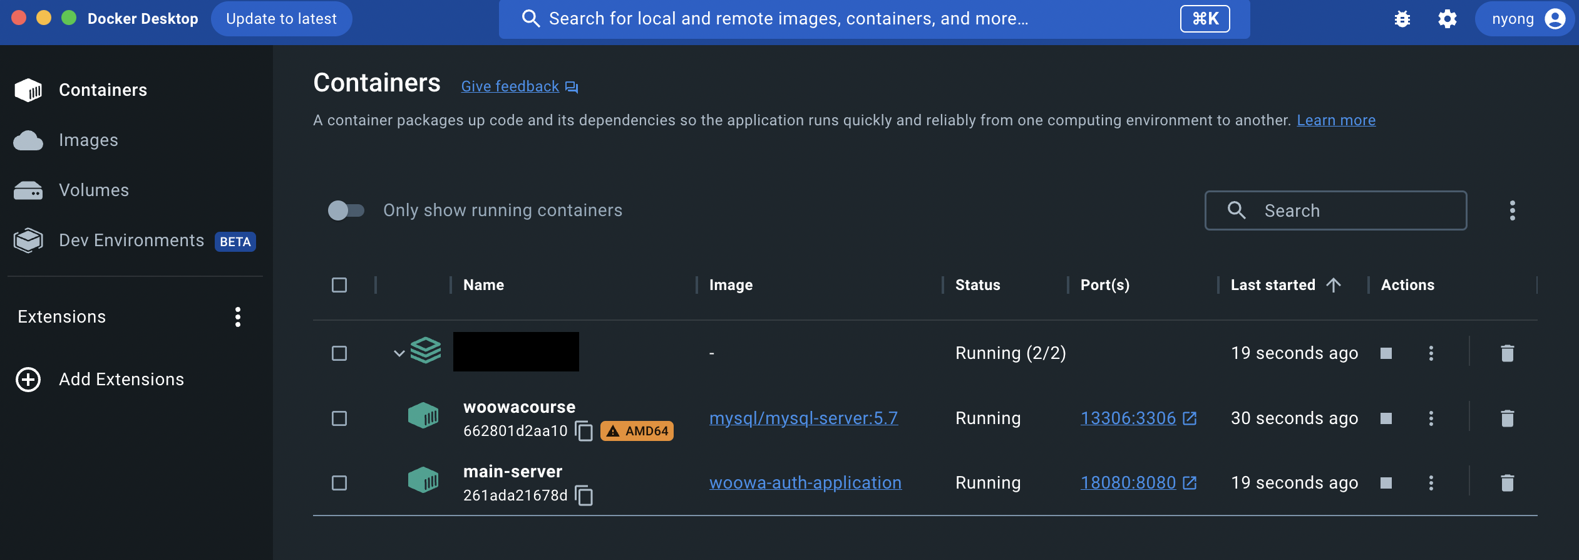Click the woowacourse container icon
The image size is (1579, 560).
pyautogui.click(x=423, y=415)
